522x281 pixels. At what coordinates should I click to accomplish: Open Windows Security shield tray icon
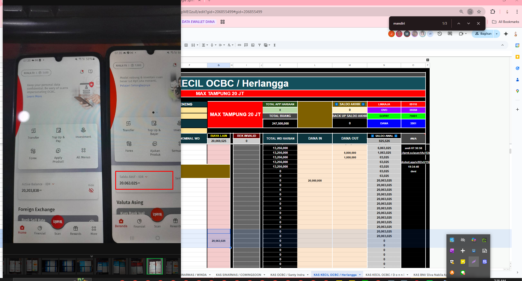pos(452,262)
